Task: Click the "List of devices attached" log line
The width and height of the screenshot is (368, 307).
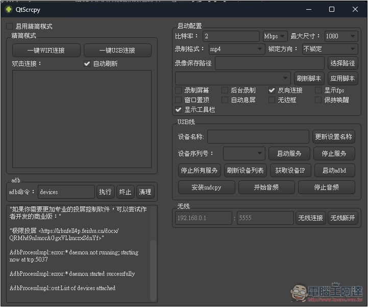Action: point(62,288)
